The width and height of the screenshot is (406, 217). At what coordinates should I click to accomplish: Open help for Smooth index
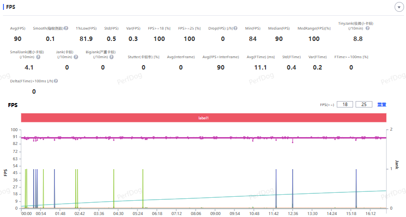coord(66,28)
